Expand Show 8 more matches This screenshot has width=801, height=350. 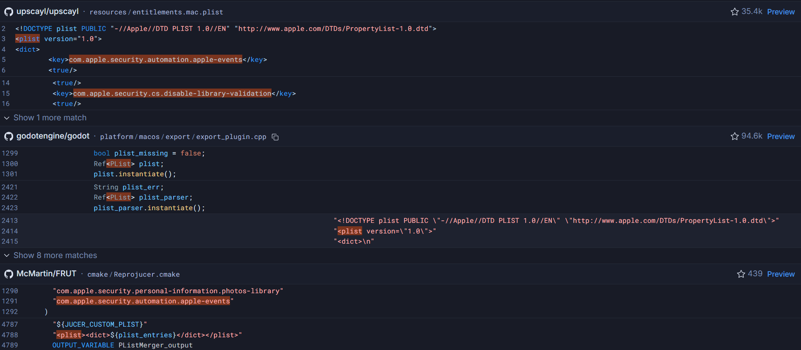tap(50, 256)
